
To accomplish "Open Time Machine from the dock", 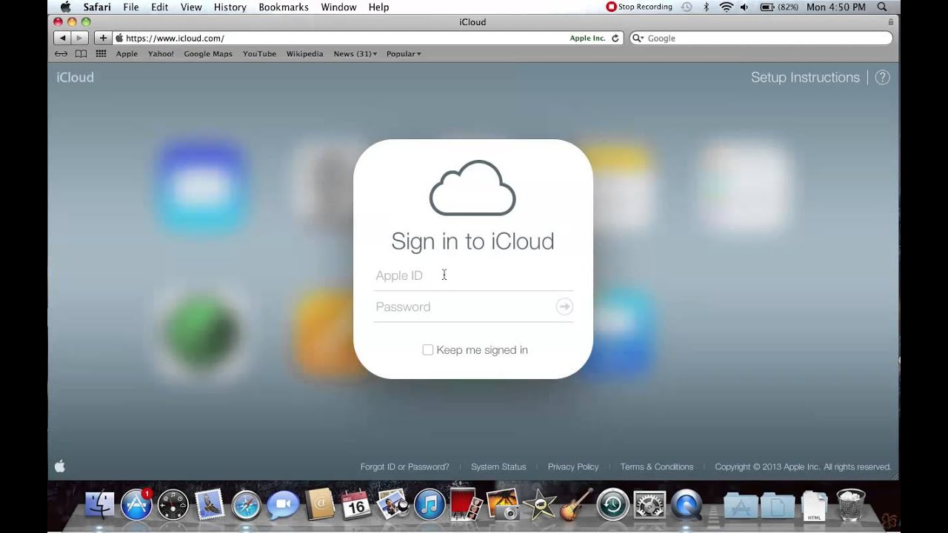I will point(612,506).
